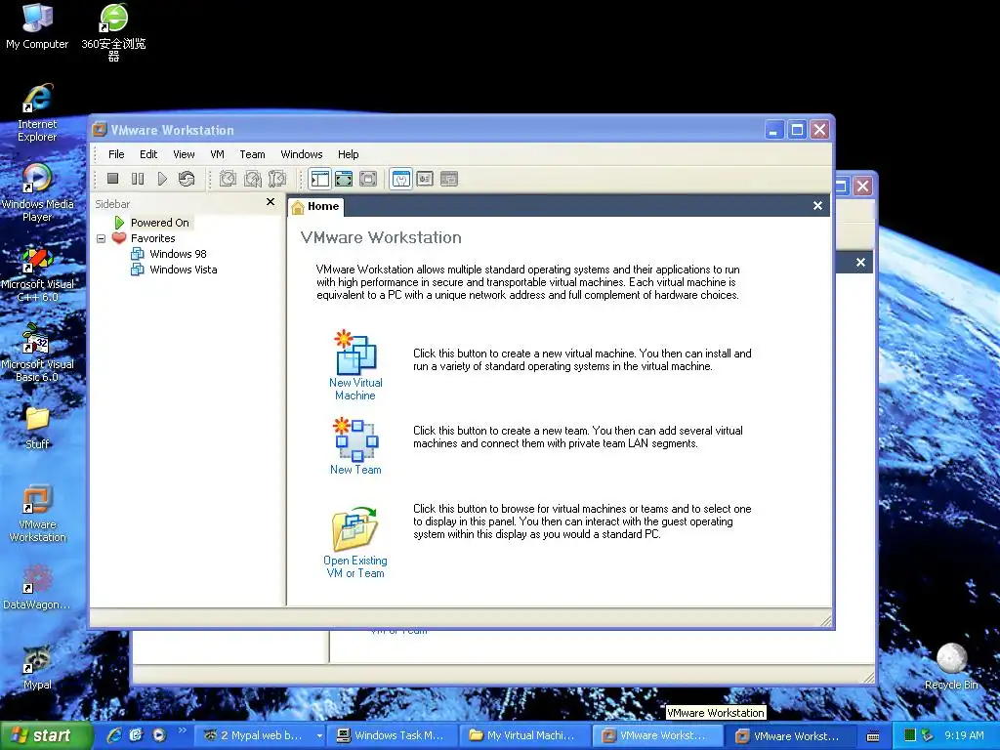Close the background VMware Workstation window
This screenshot has width=1000, height=750.
863,187
